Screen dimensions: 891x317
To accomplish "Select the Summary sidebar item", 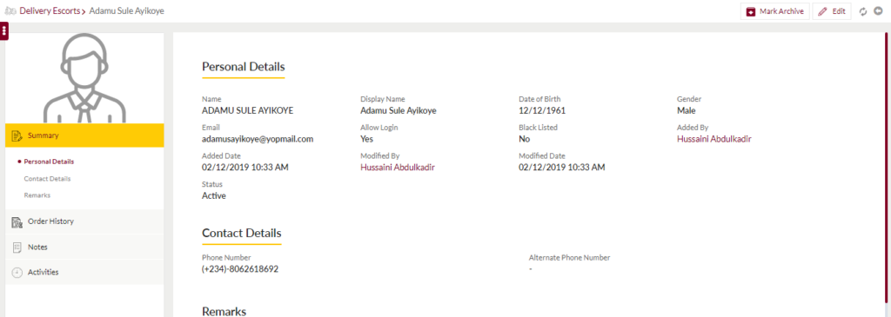I will tap(84, 135).
